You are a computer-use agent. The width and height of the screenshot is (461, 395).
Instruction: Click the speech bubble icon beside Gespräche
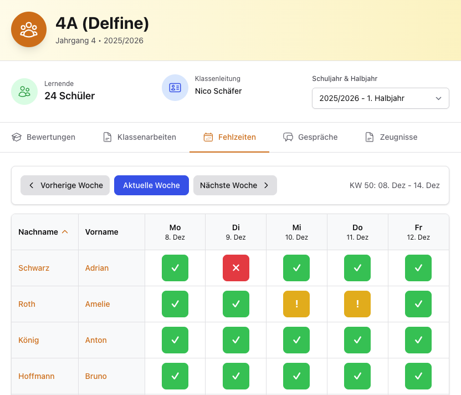(288, 137)
